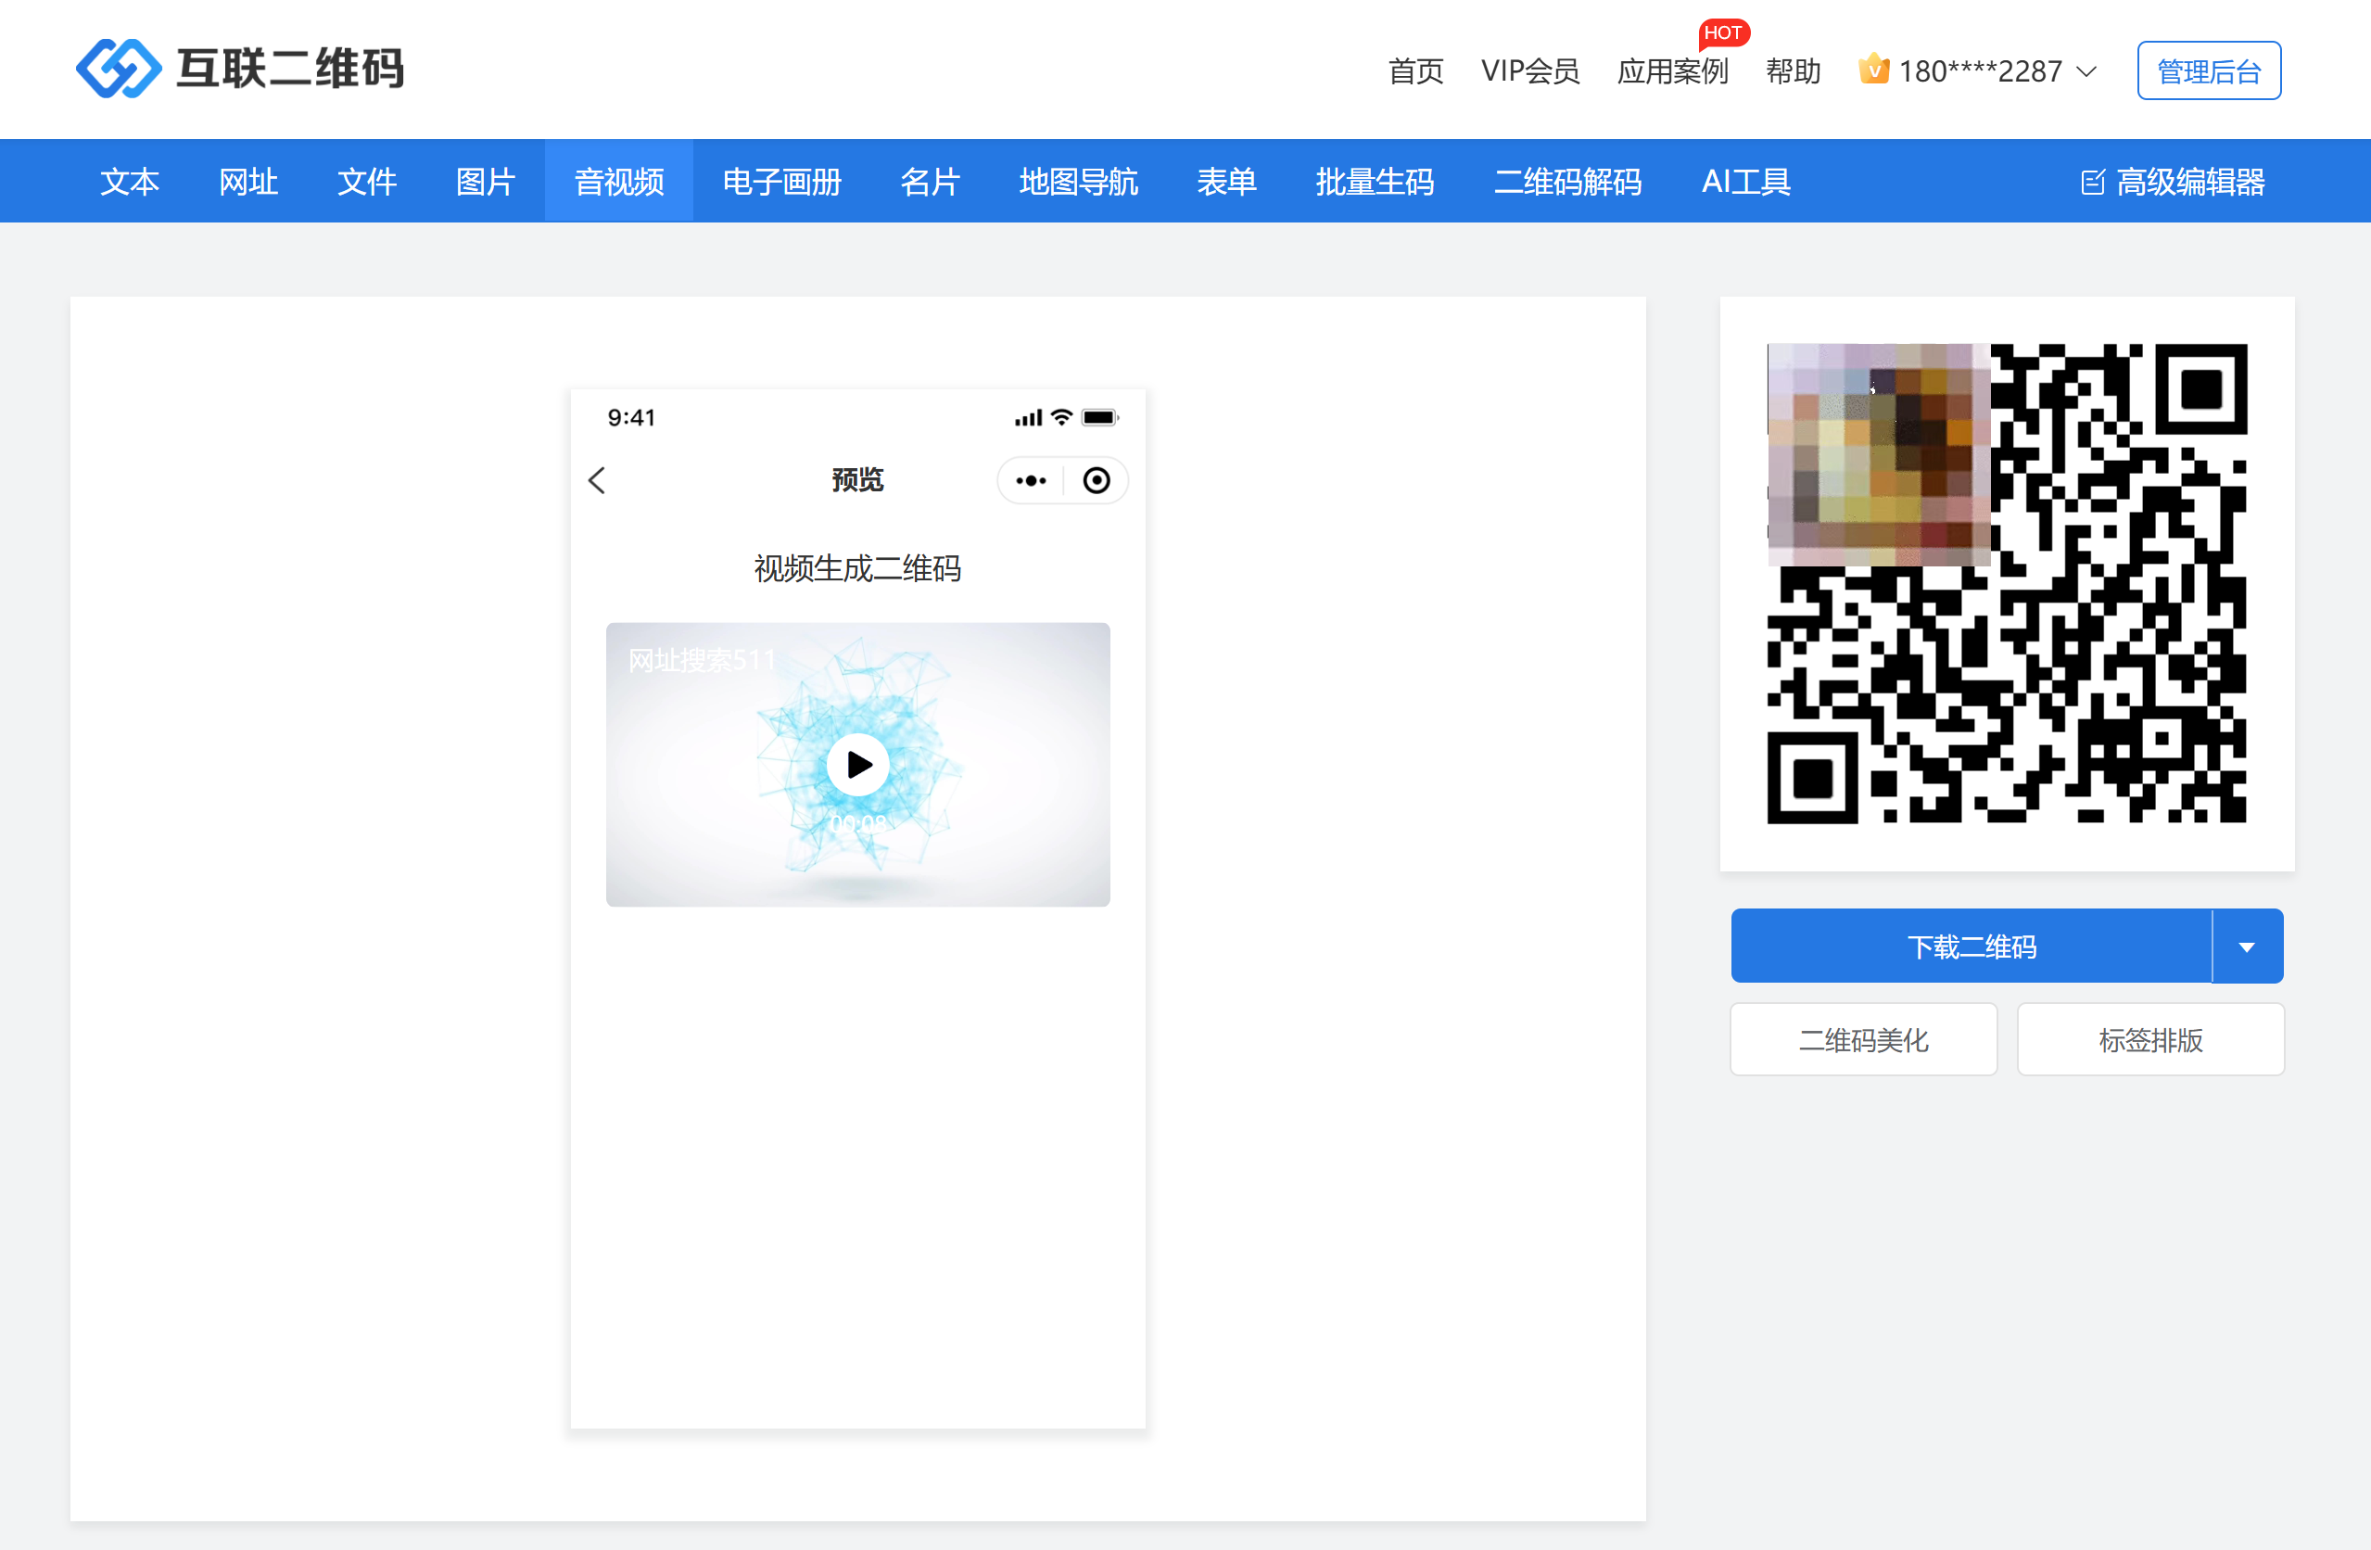Open the 标签排版 option
2371x1550 pixels.
click(x=2149, y=1041)
